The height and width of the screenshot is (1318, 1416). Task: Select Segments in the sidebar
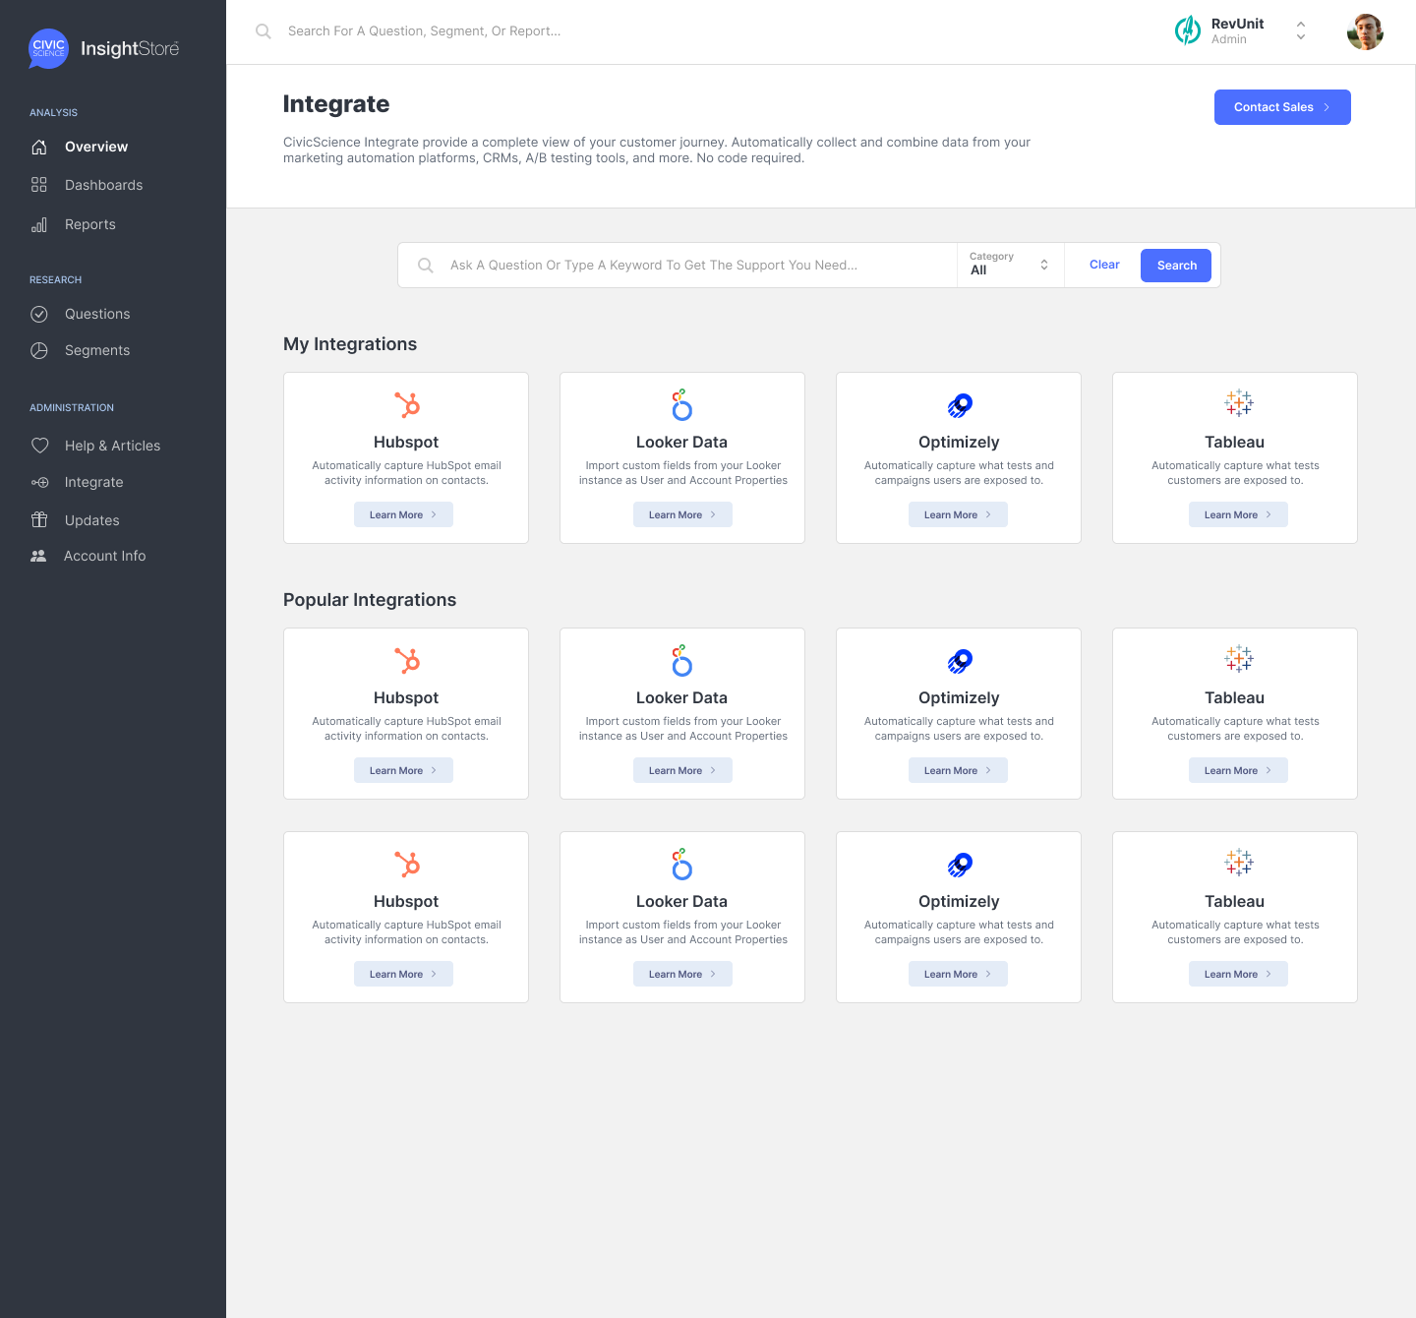pos(97,350)
